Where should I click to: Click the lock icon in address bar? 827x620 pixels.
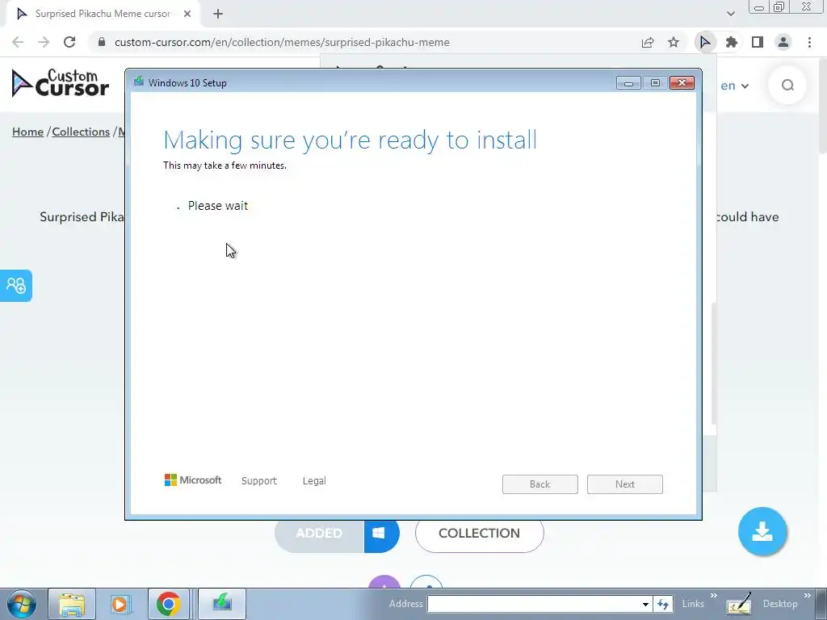coord(102,42)
